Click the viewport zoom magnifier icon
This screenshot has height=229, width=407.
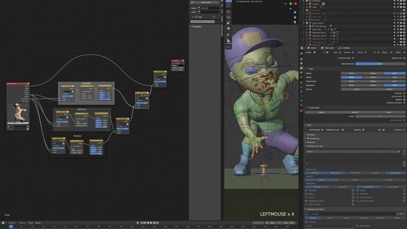(x=295, y=13)
